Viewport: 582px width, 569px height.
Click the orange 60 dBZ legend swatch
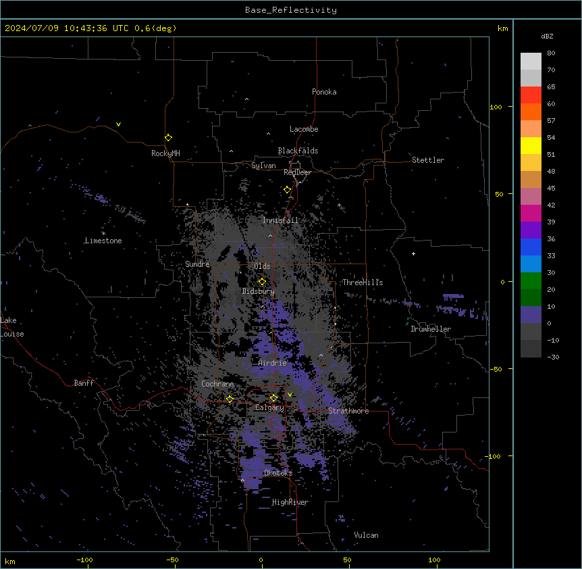click(x=531, y=112)
